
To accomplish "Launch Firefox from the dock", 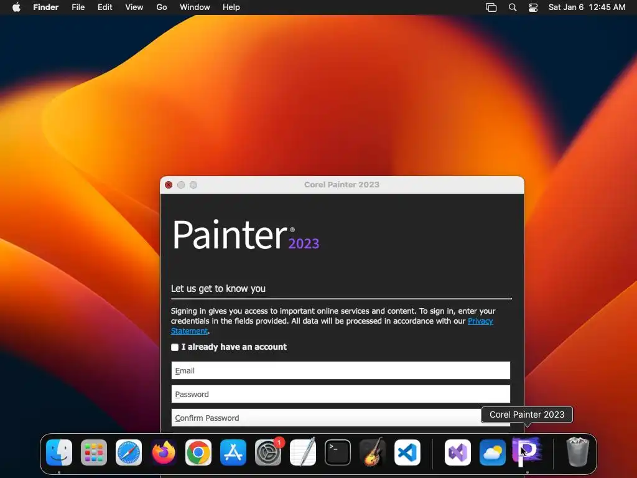I will click(x=164, y=452).
